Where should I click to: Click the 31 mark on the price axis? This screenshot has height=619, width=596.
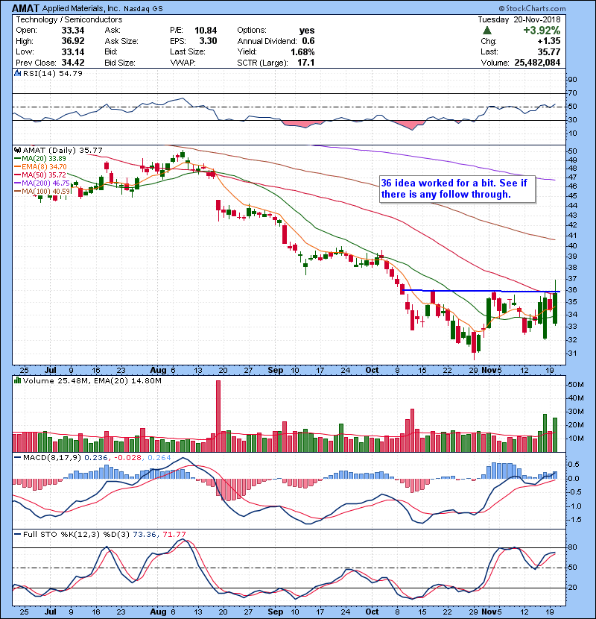(x=572, y=354)
